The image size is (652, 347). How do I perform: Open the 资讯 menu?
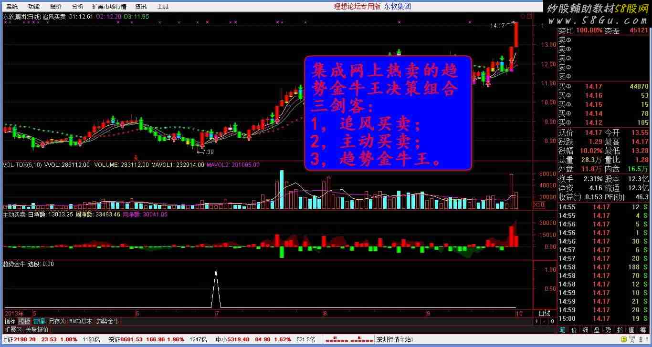141,7
